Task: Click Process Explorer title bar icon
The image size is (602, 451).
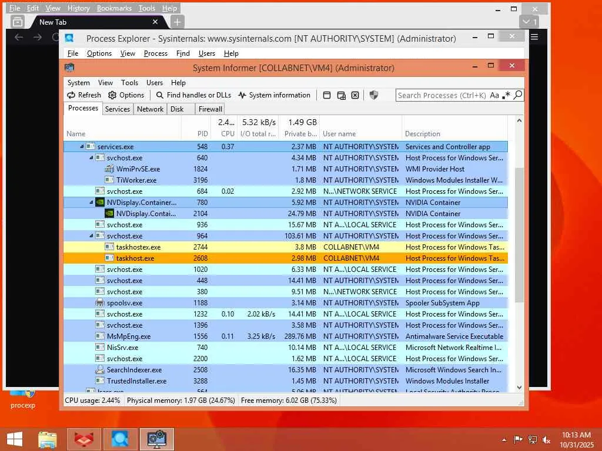Action: click(x=69, y=38)
